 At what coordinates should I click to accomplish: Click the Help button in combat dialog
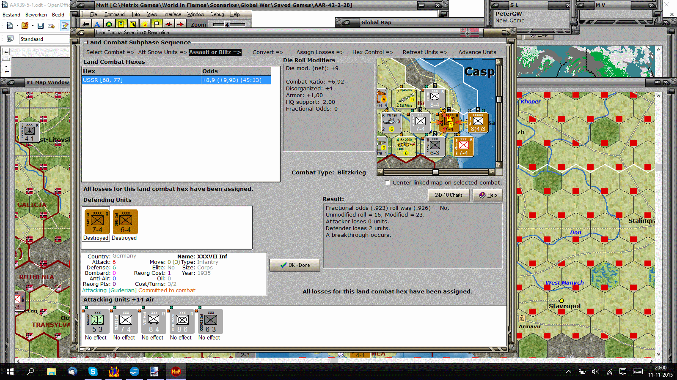488,195
